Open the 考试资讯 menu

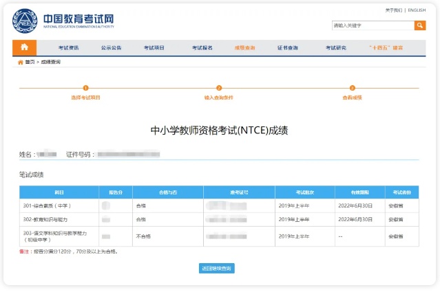(68, 48)
